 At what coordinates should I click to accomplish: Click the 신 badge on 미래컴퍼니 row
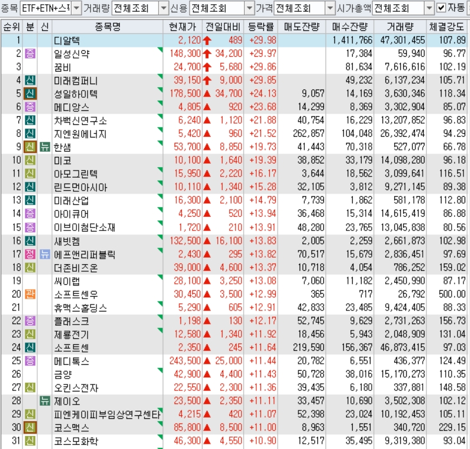coord(30,80)
